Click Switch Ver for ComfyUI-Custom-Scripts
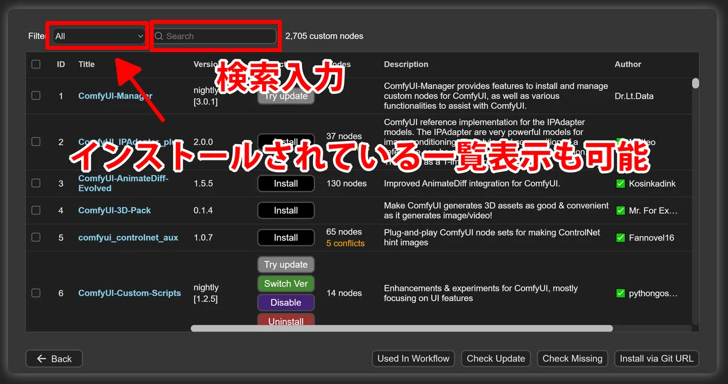This screenshot has height=384, width=728. pyautogui.click(x=286, y=283)
